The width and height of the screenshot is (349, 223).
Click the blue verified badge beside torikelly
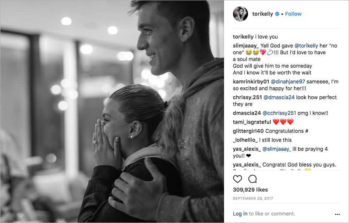click(277, 14)
